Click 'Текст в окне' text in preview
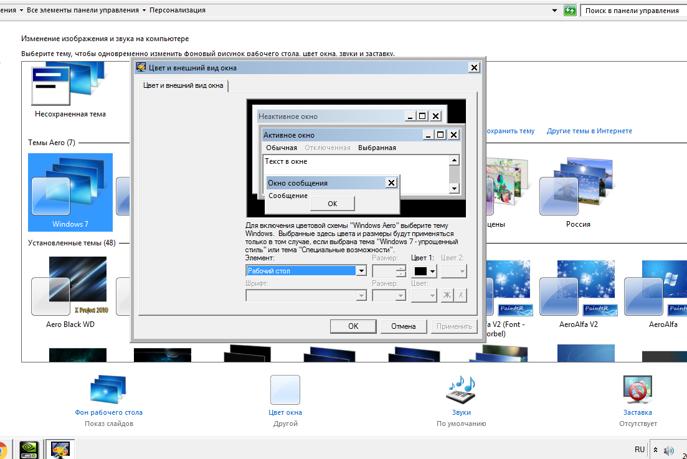Image resolution: width=687 pixels, height=459 pixels. pyautogui.click(x=286, y=161)
